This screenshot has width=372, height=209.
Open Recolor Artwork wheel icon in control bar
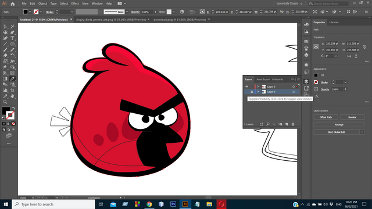pyautogui.click(x=182, y=12)
